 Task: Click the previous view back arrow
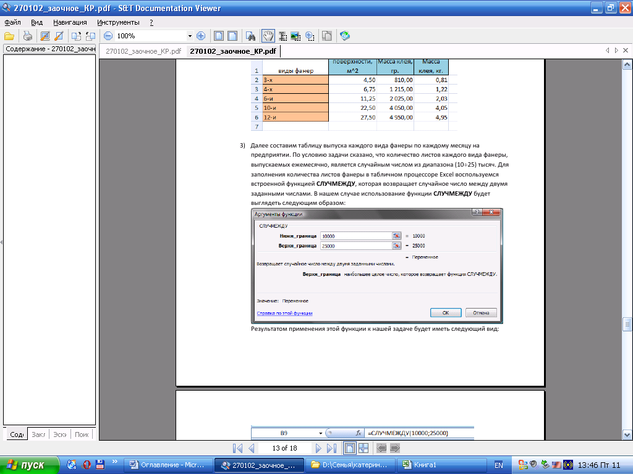(x=381, y=448)
